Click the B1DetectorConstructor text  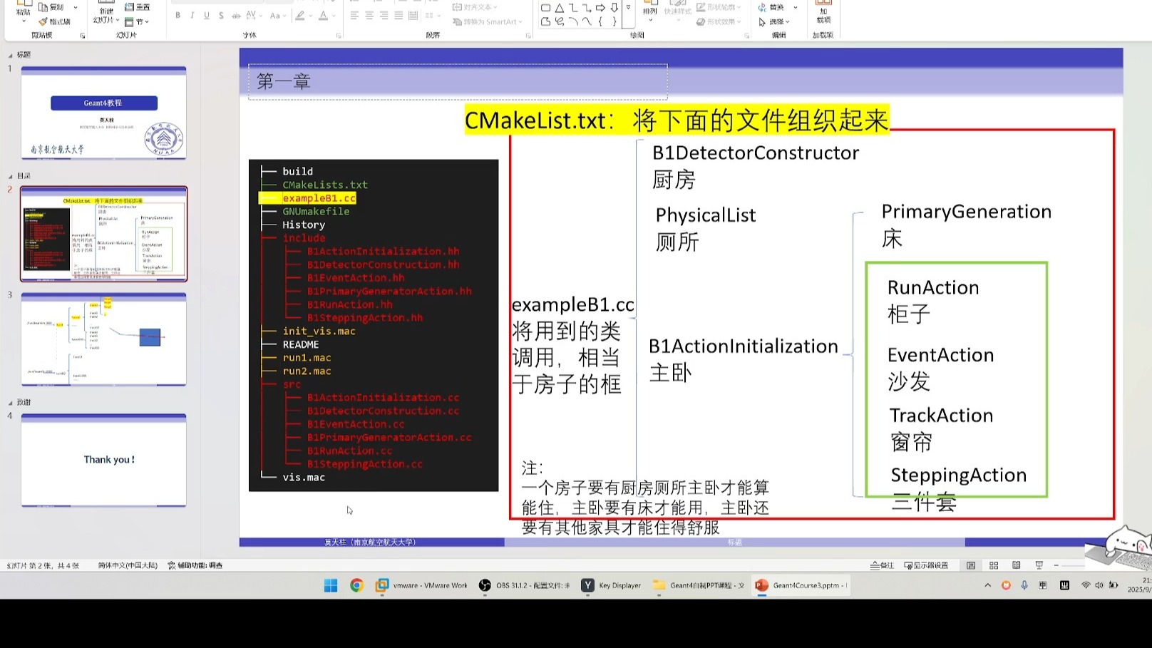tap(756, 153)
